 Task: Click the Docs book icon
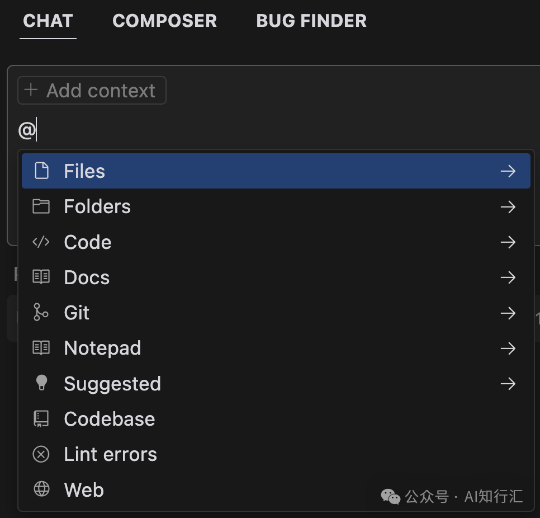41,277
